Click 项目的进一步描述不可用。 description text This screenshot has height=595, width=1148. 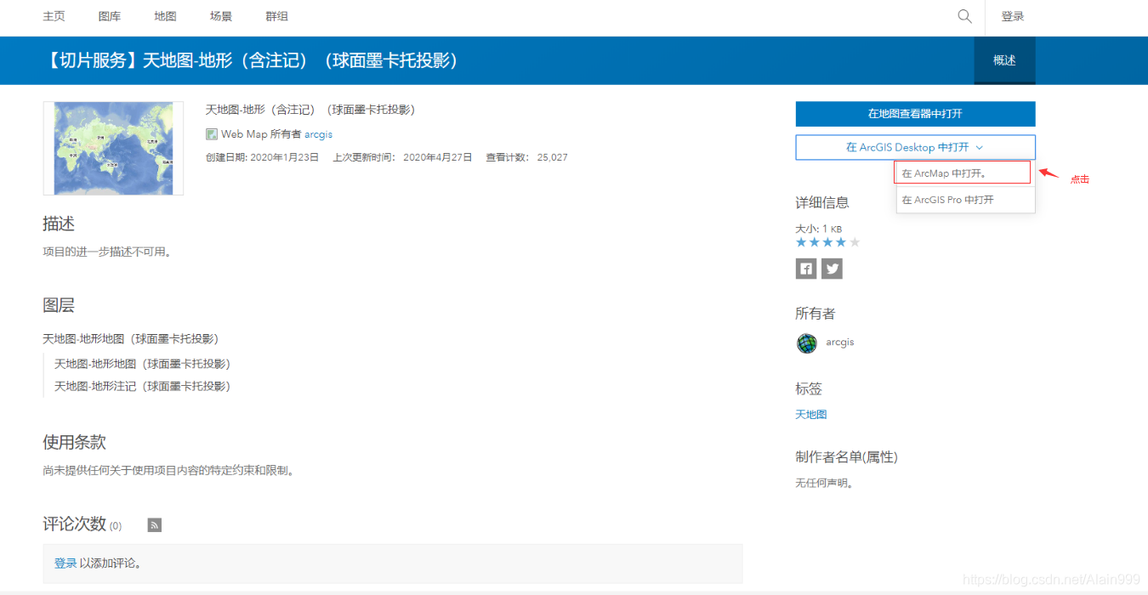pyautogui.click(x=107, y=252)
